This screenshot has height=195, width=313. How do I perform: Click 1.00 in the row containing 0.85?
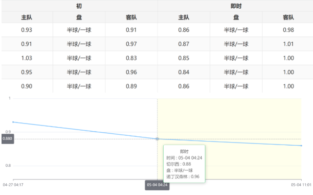(288, 58)
